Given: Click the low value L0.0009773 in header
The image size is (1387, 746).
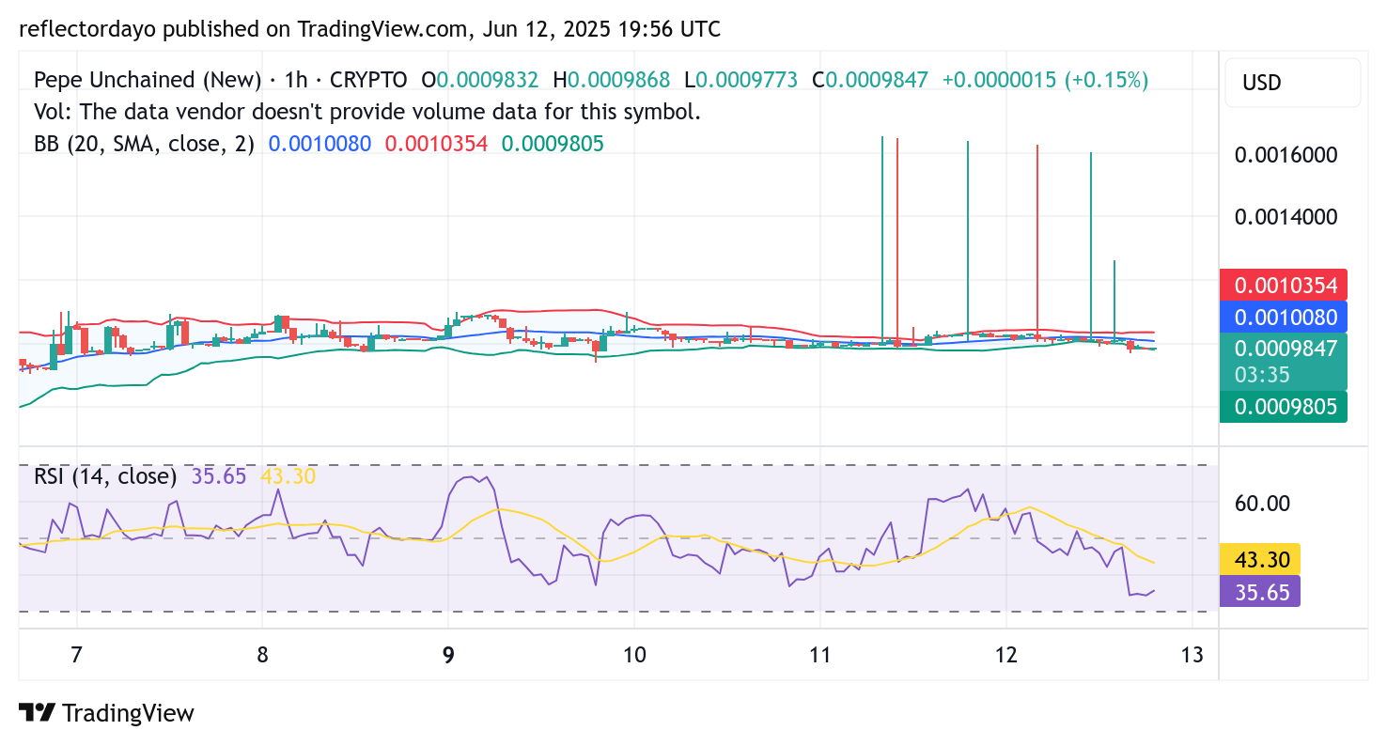Looking at the screenshot, I should [740, 80].
